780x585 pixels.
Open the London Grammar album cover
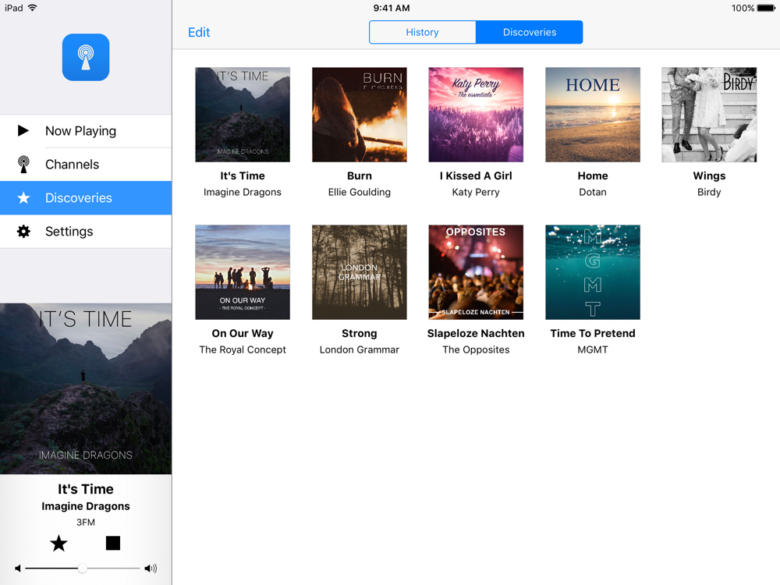(359, 272)
